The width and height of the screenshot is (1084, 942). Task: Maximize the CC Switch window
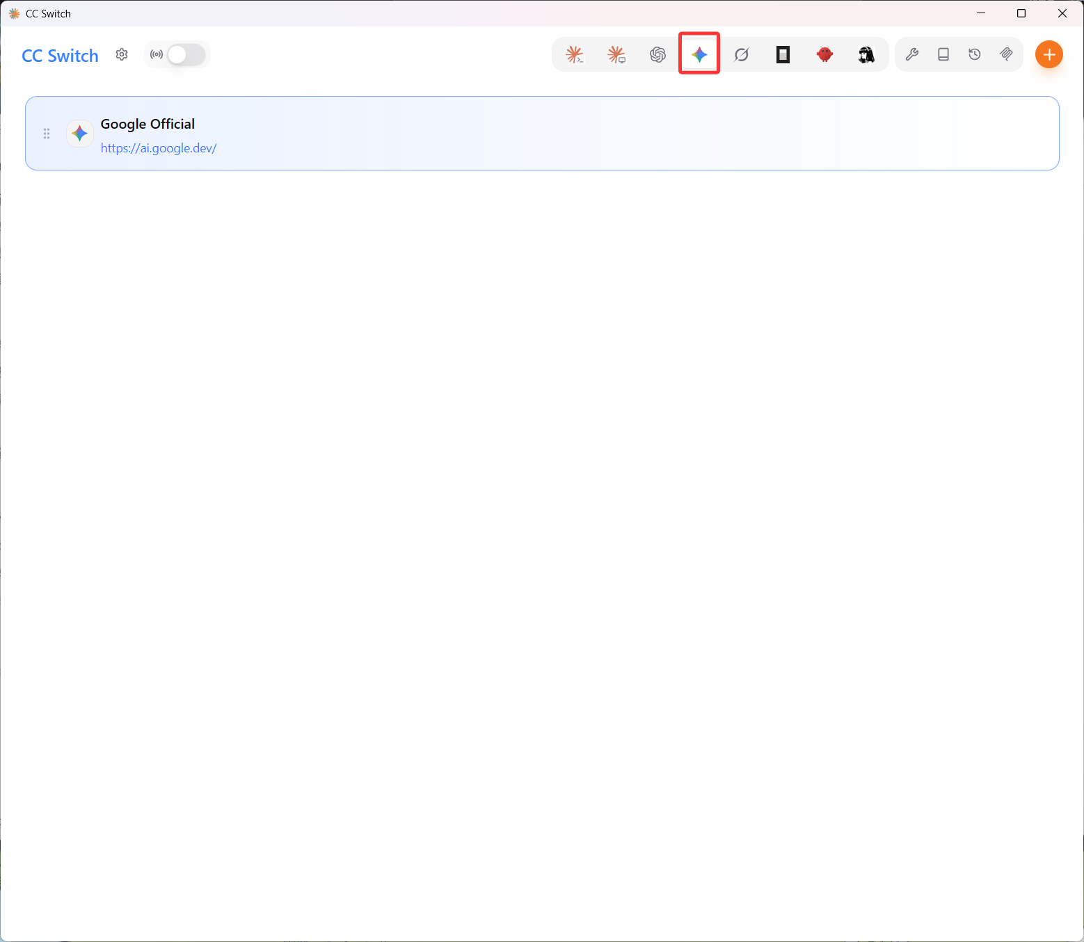(x=1021, y=13)
